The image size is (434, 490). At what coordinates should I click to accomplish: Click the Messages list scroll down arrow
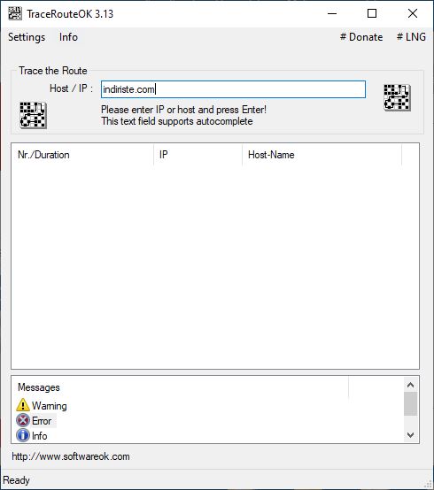click(411, 435)
